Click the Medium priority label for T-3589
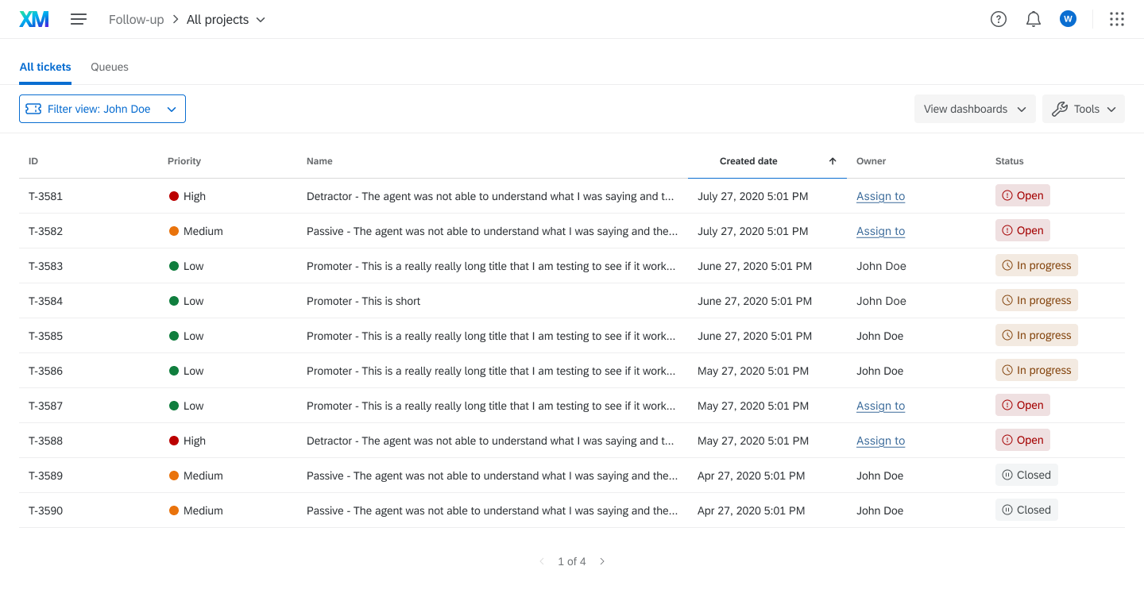Image resolution: width=1144 pixels, height=597 pixels. click(x=203, y=476)
